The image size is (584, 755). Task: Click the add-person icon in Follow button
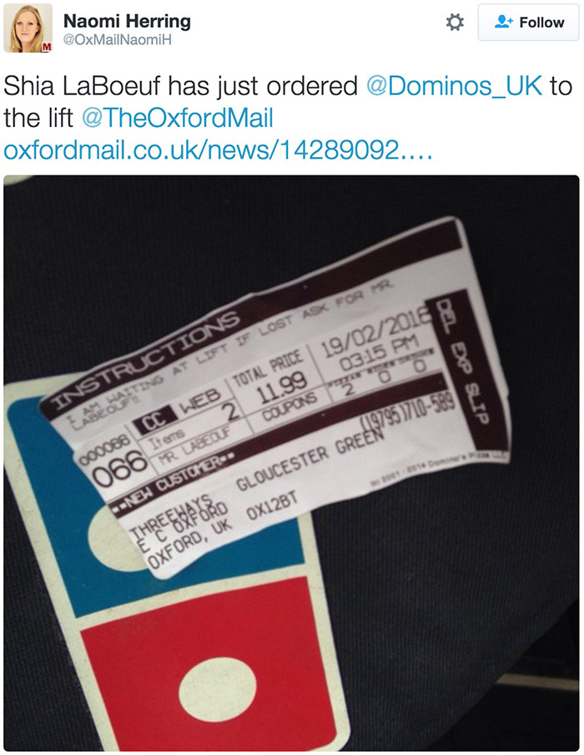coord(504,22)
